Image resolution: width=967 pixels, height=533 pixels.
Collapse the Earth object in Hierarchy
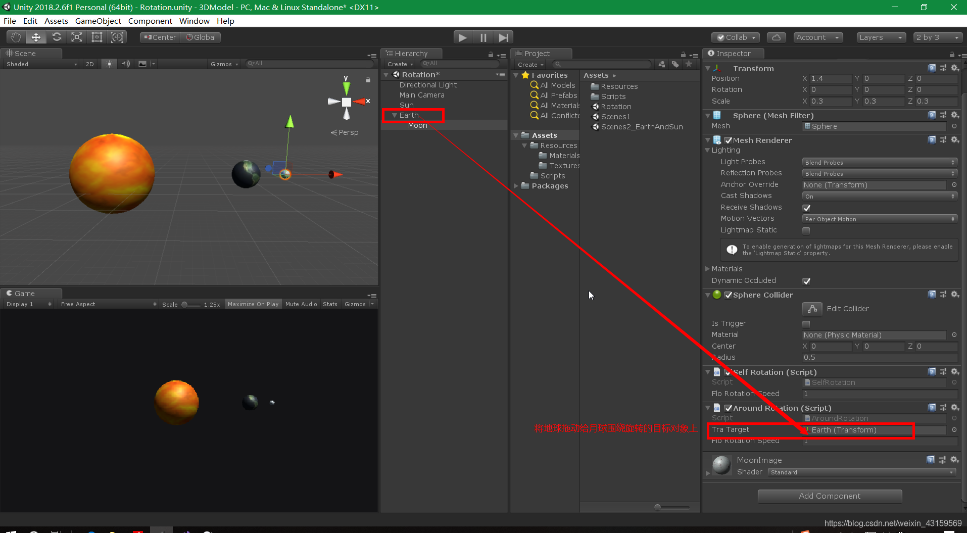point(395,115)
